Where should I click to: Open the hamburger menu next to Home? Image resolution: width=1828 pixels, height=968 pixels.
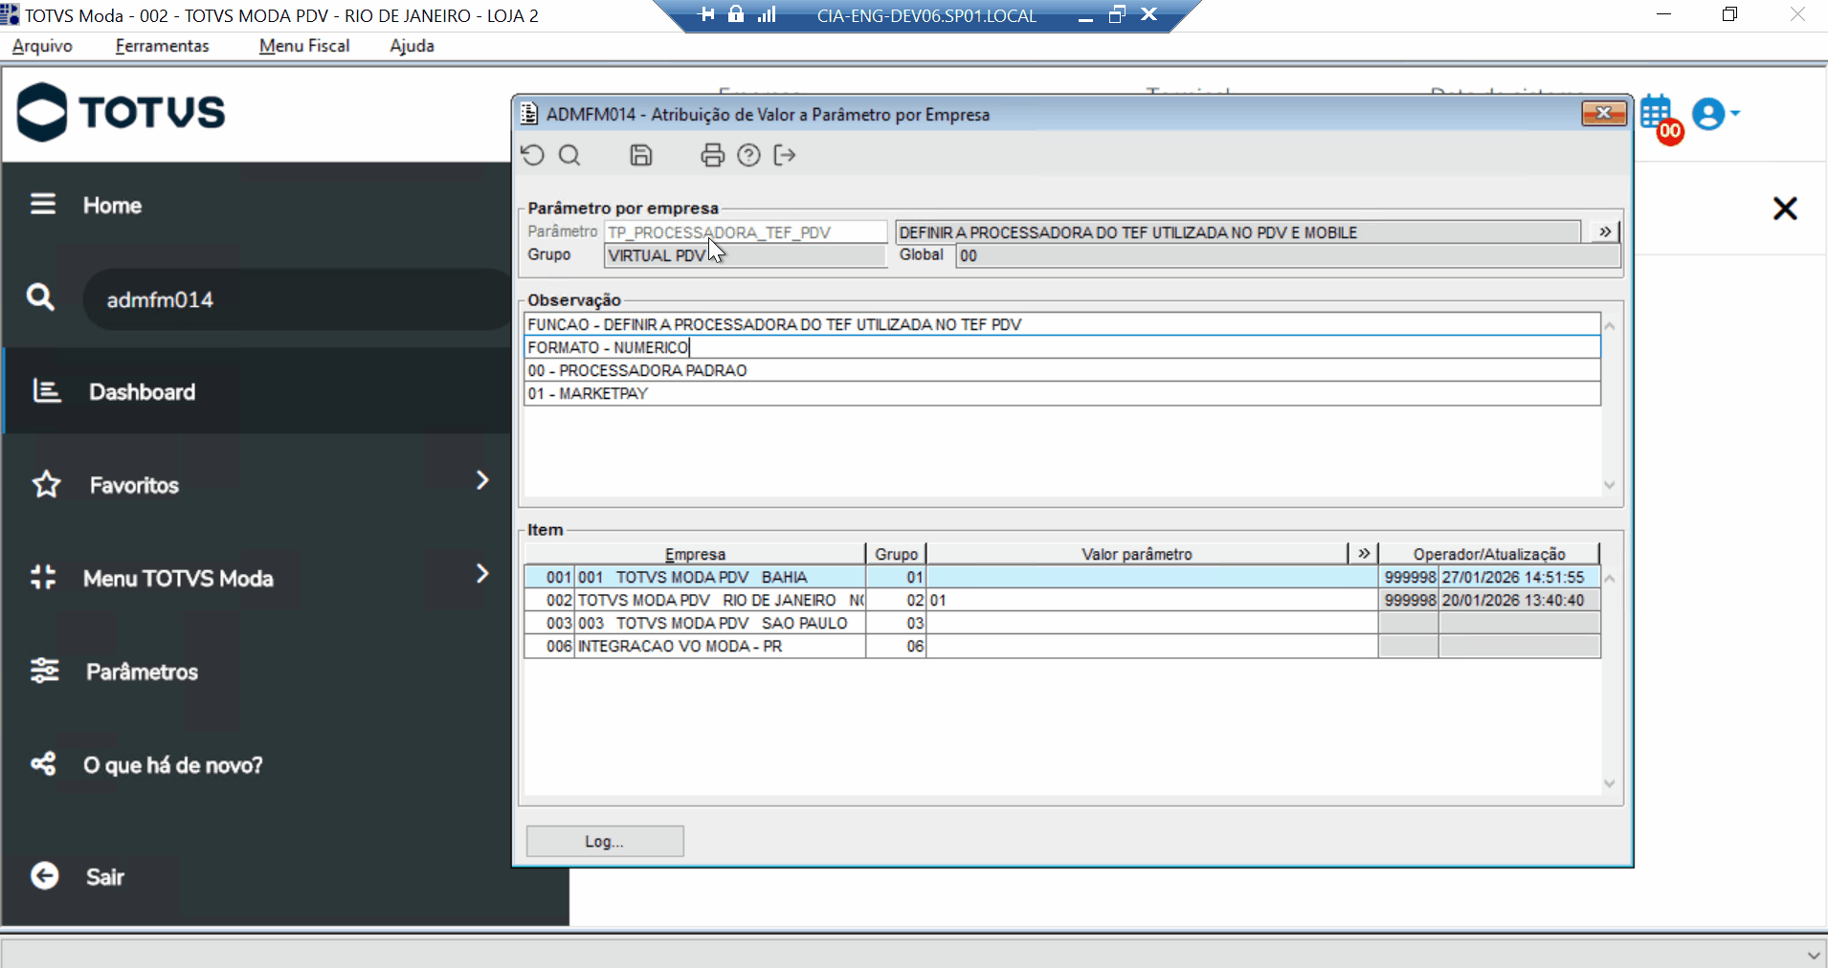(43, 204)
